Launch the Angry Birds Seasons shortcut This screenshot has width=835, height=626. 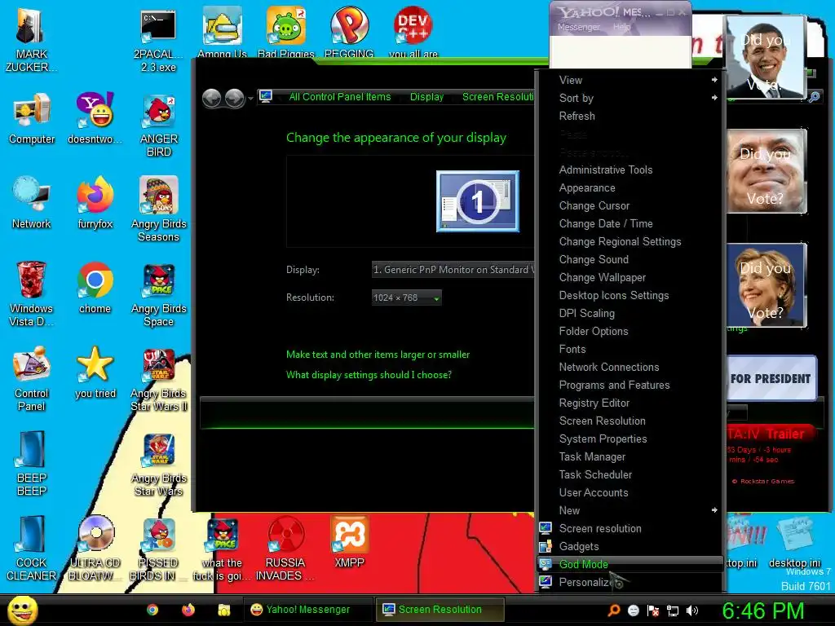pos(159,209)
